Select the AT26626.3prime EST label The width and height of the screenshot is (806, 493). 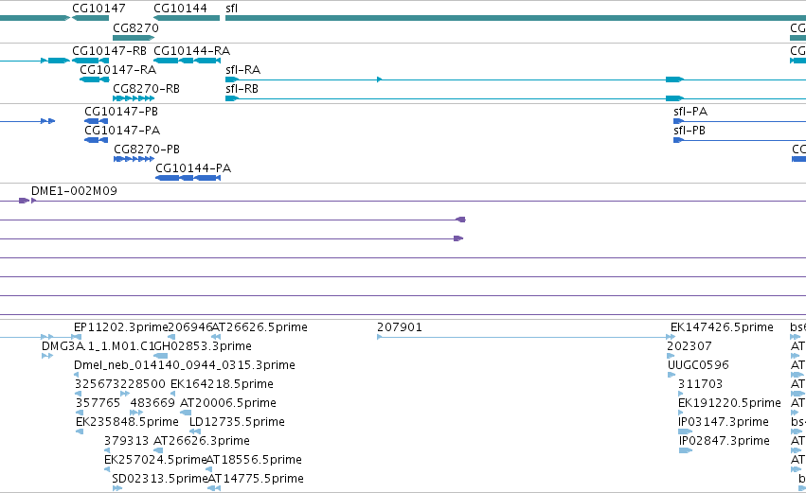(202, 441)
